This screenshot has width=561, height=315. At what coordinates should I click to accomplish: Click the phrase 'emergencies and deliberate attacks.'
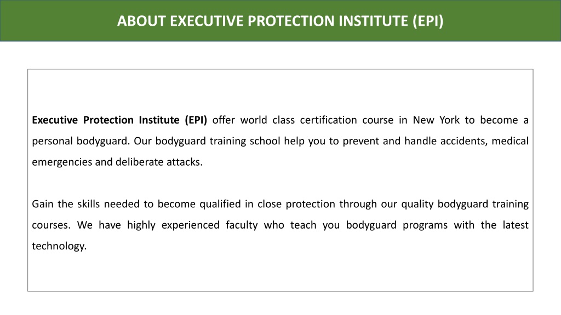click(x=117, y=162)
